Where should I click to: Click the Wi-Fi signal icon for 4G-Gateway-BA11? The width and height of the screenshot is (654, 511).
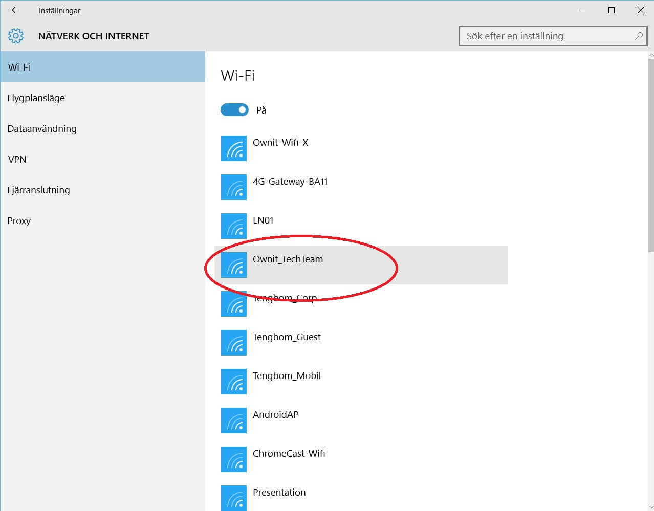234,187
